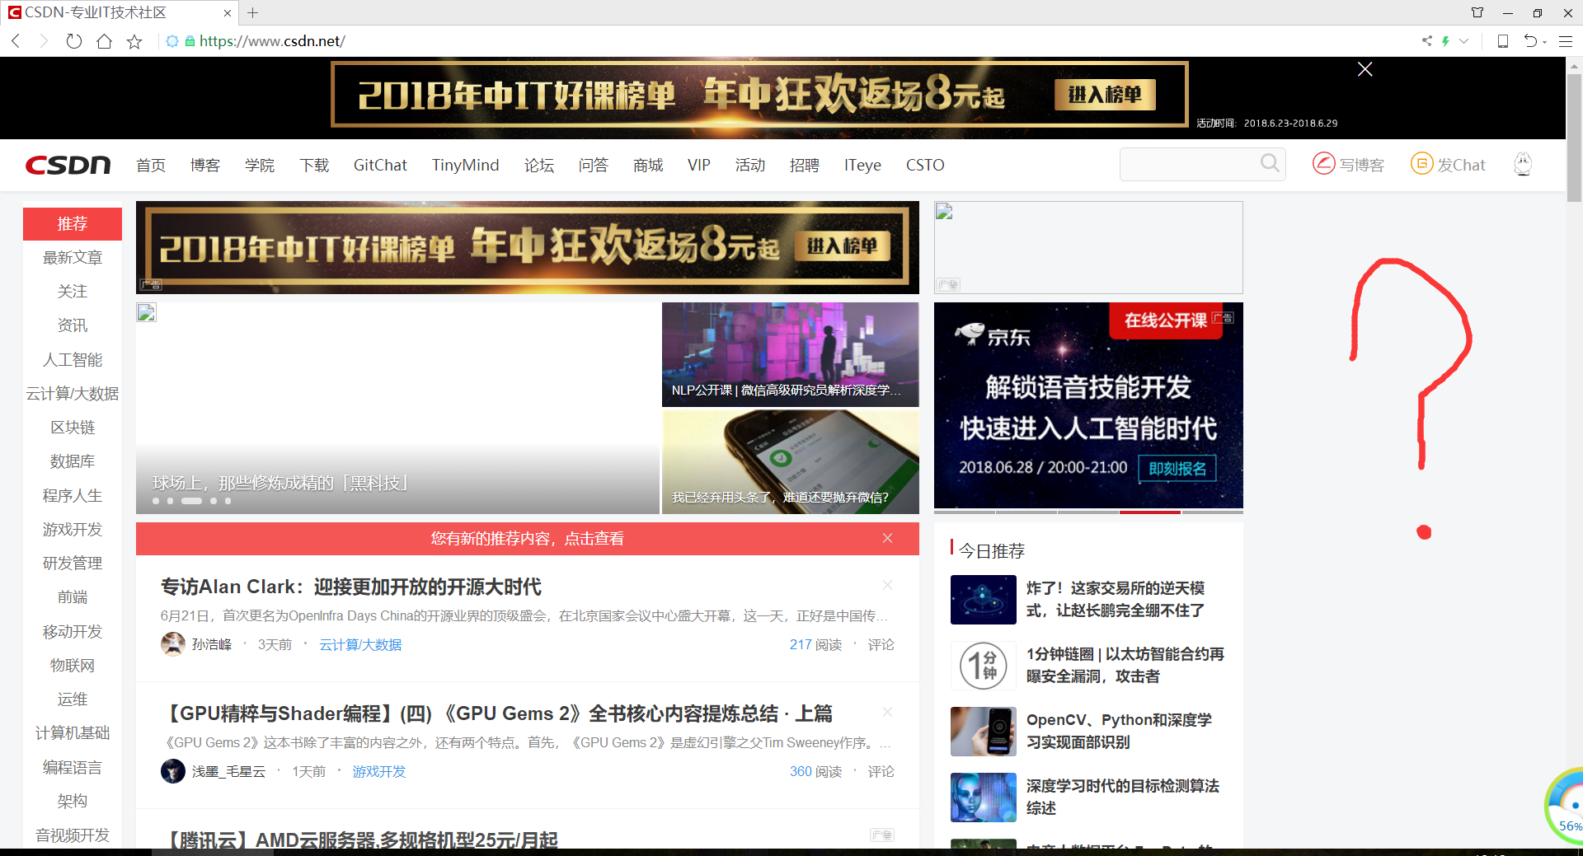Click author 孙浩峰 avatar
This screenshot has width=1583, height=856.
point(173,644)
